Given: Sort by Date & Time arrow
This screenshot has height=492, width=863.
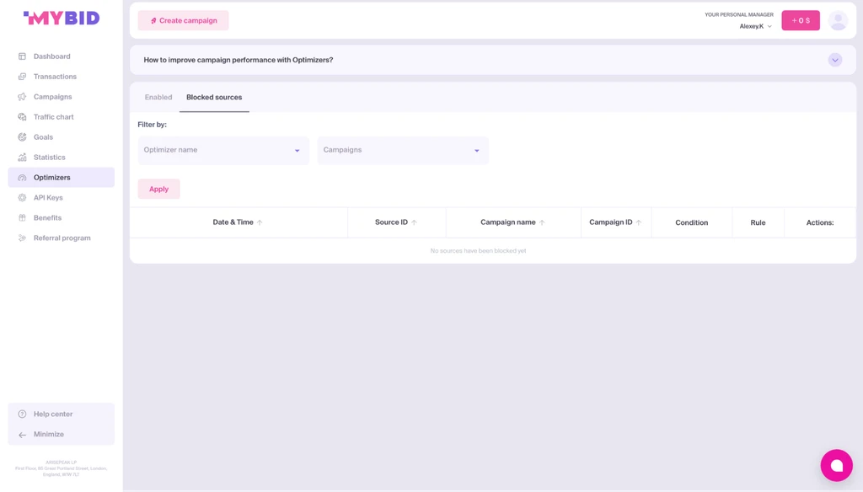Looking at the screenshot, I should click(260, 222).
